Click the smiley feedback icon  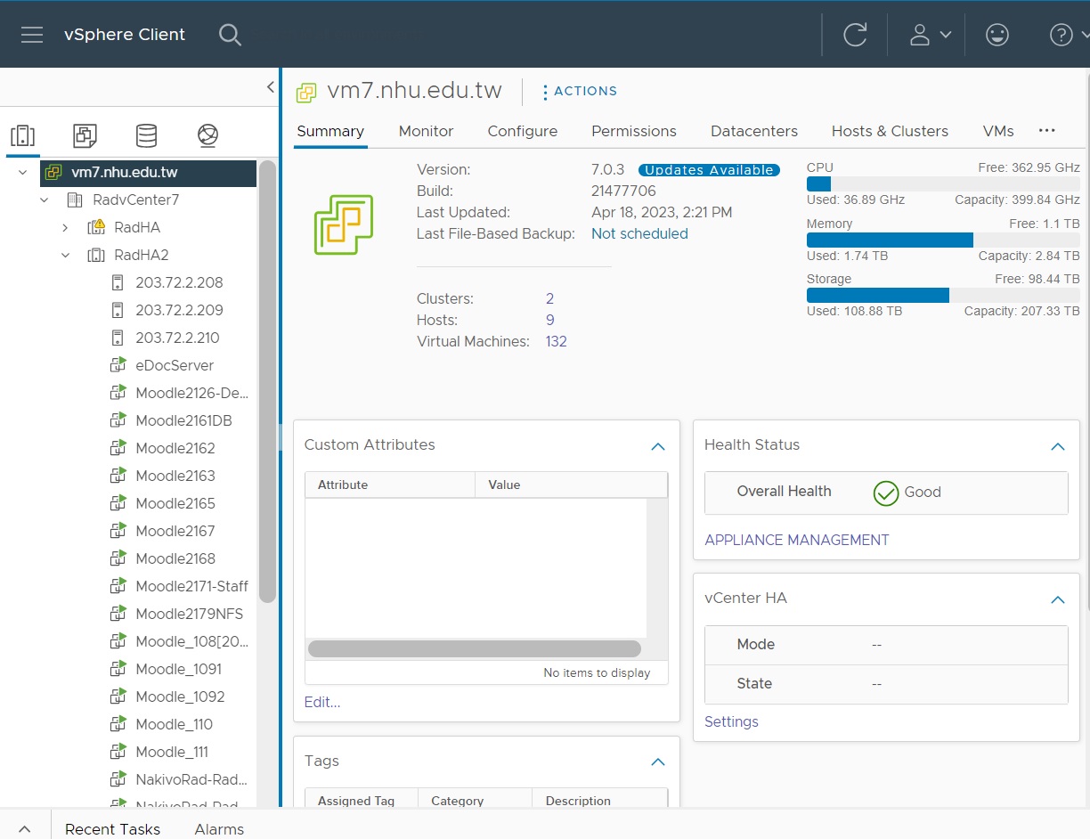tap(997, 35)
